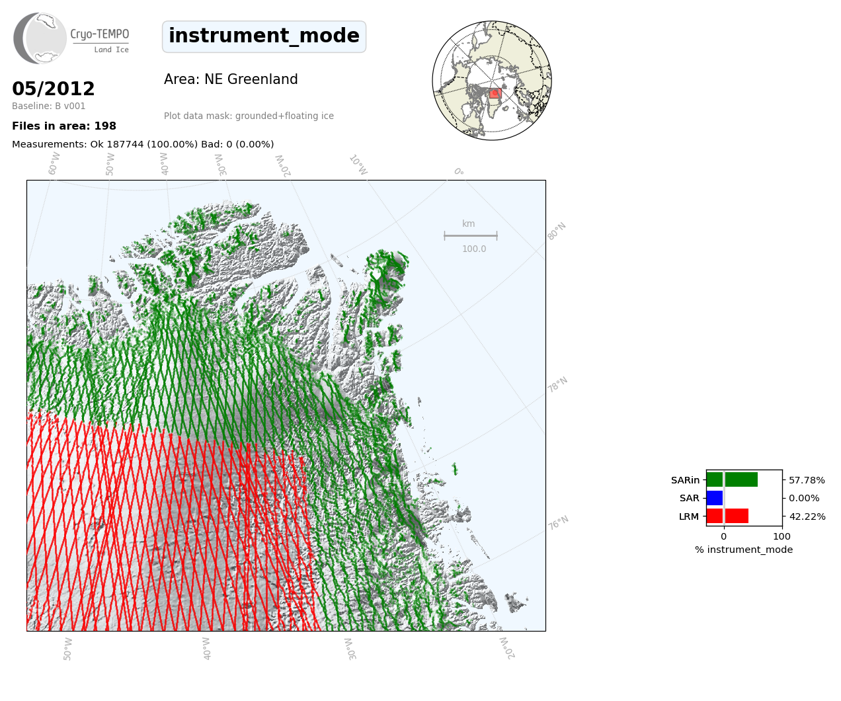
Task: Click the 0.00% SAR percentage label
Action: coord(804,498)
